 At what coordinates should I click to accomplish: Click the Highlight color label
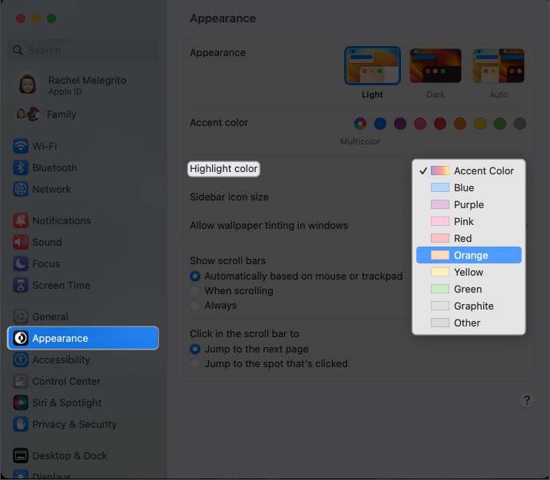coord(224,169)
